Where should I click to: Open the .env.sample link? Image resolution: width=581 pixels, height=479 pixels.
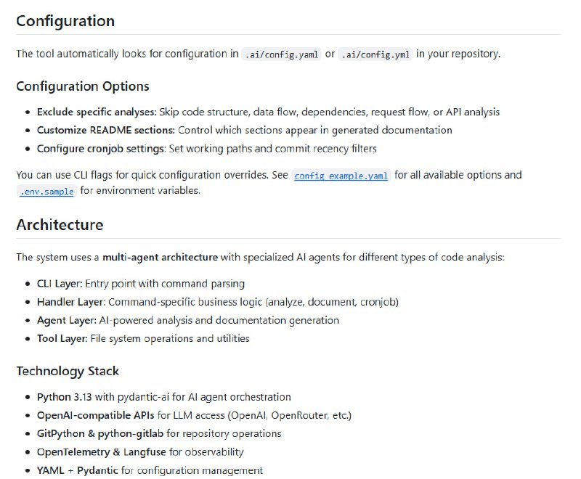tap(46, 191)
